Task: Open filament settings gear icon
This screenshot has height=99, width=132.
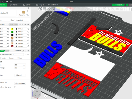Action: click(28, 24)
